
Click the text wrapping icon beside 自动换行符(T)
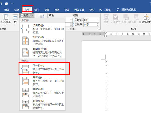coord(25,52)
